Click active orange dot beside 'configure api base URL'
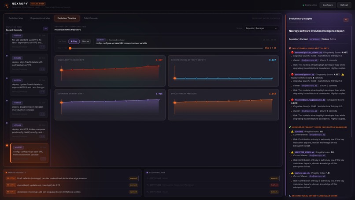Screen dimensions: 355x200 click(x=7, y=145)
